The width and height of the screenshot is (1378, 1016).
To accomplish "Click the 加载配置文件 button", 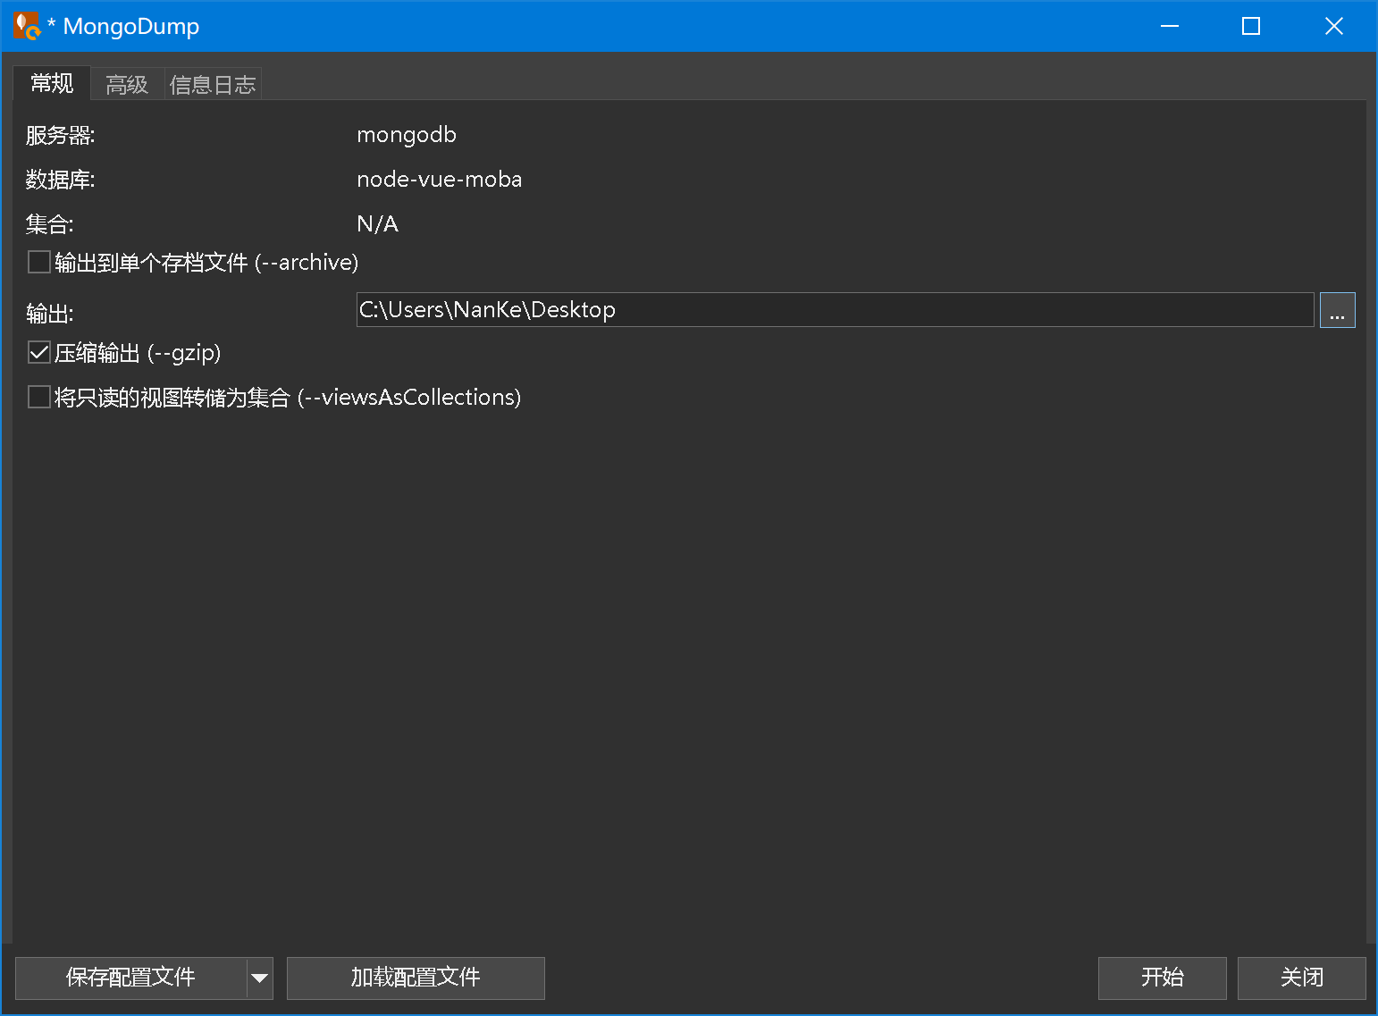I will click(416, 978).
